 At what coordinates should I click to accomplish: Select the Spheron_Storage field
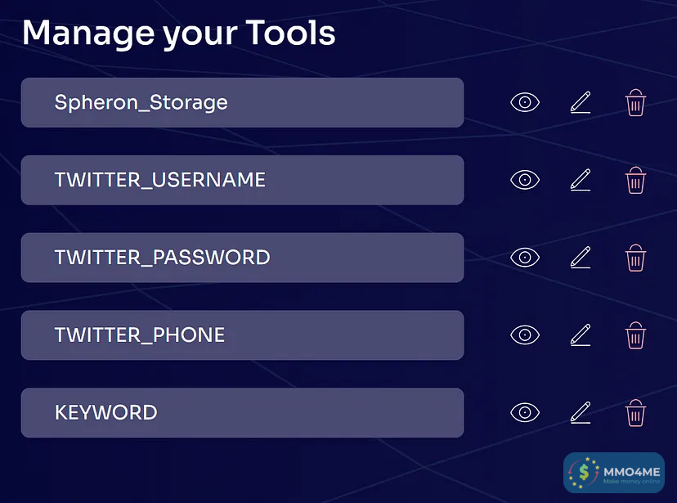tap(242, 102)
